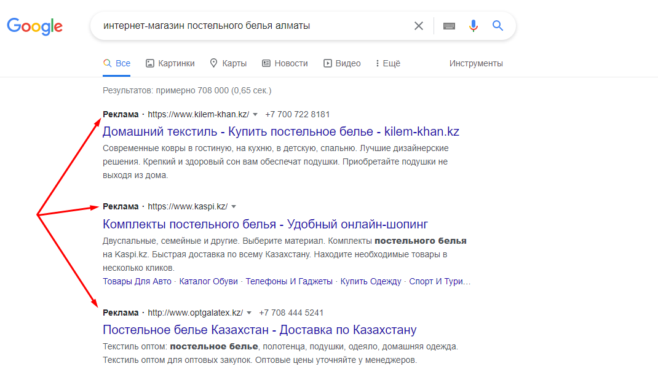Viewport: 658px width, 377px height.
Task: Open Комплекты постельного белья Kaspi link
Action: (265, 224)
